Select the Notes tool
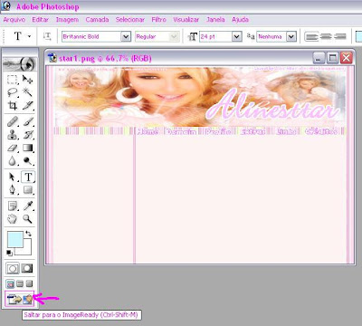The width and height of the screenshot is (362, 326). [x=12, y=206]
